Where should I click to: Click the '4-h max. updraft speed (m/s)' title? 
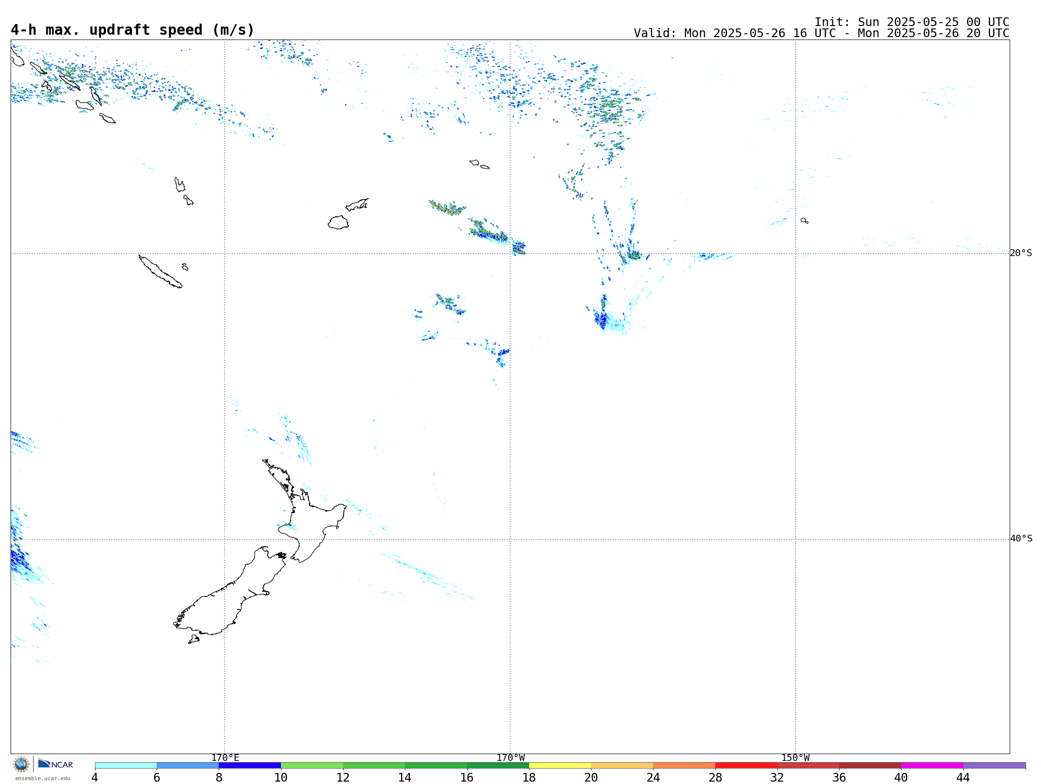coord(133,30)
